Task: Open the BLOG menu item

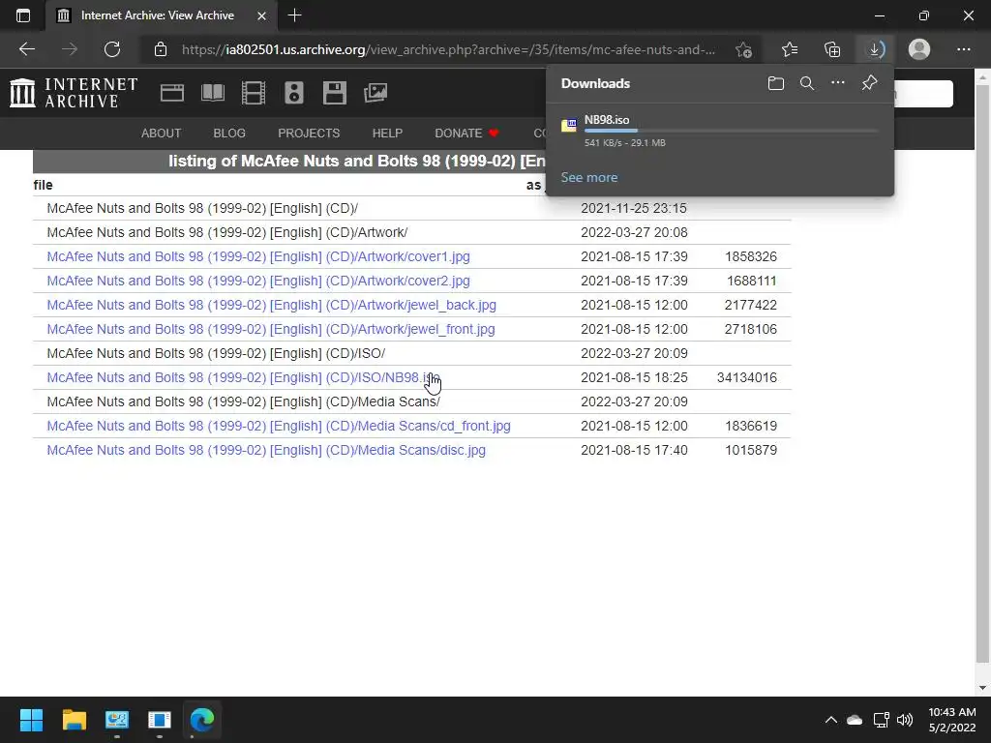Action: click(229, 134)
